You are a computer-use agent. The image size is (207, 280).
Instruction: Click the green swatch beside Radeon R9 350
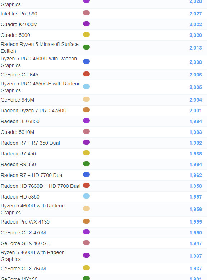[x=86, y=164]
